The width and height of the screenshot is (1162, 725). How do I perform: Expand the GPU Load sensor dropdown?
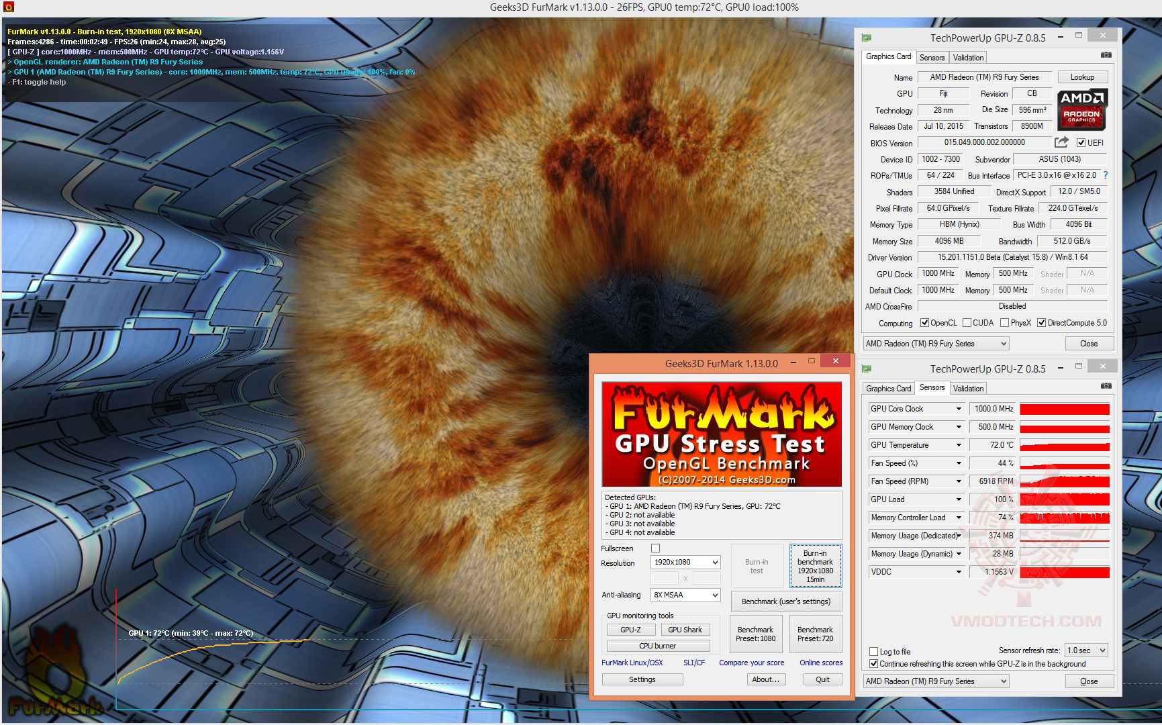959,499
